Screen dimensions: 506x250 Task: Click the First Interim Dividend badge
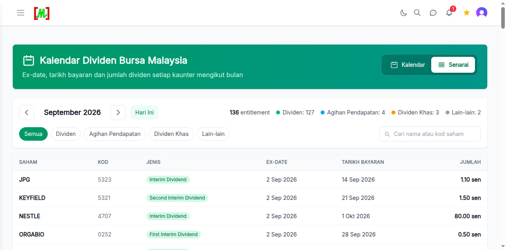click(x=173, y=234)
